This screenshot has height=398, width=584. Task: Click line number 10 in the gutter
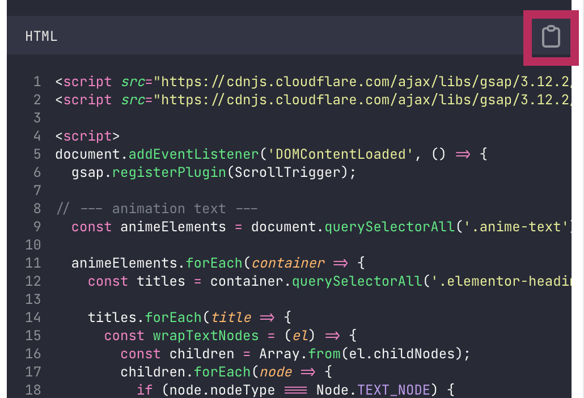(33, 245)
